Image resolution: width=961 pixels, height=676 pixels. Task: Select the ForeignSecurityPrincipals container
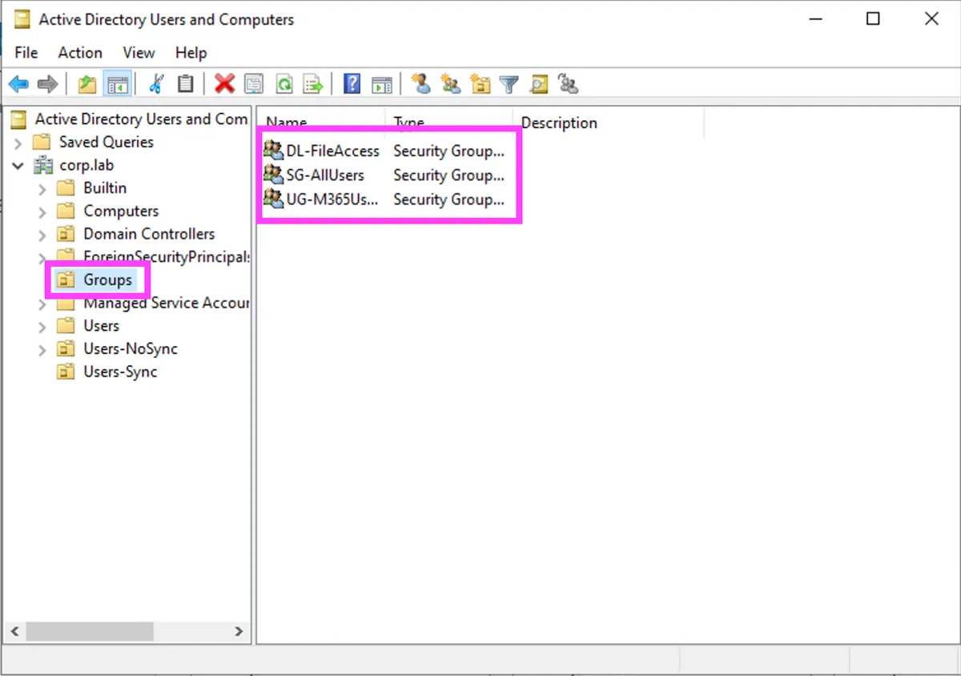coord(166,257)
